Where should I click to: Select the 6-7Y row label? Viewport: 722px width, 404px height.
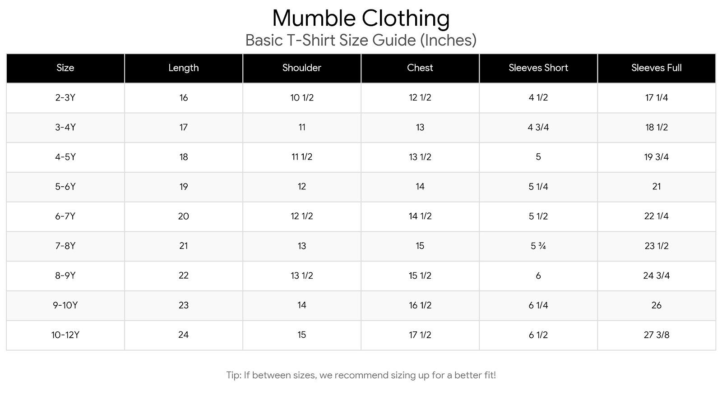(x=65, y=216)
